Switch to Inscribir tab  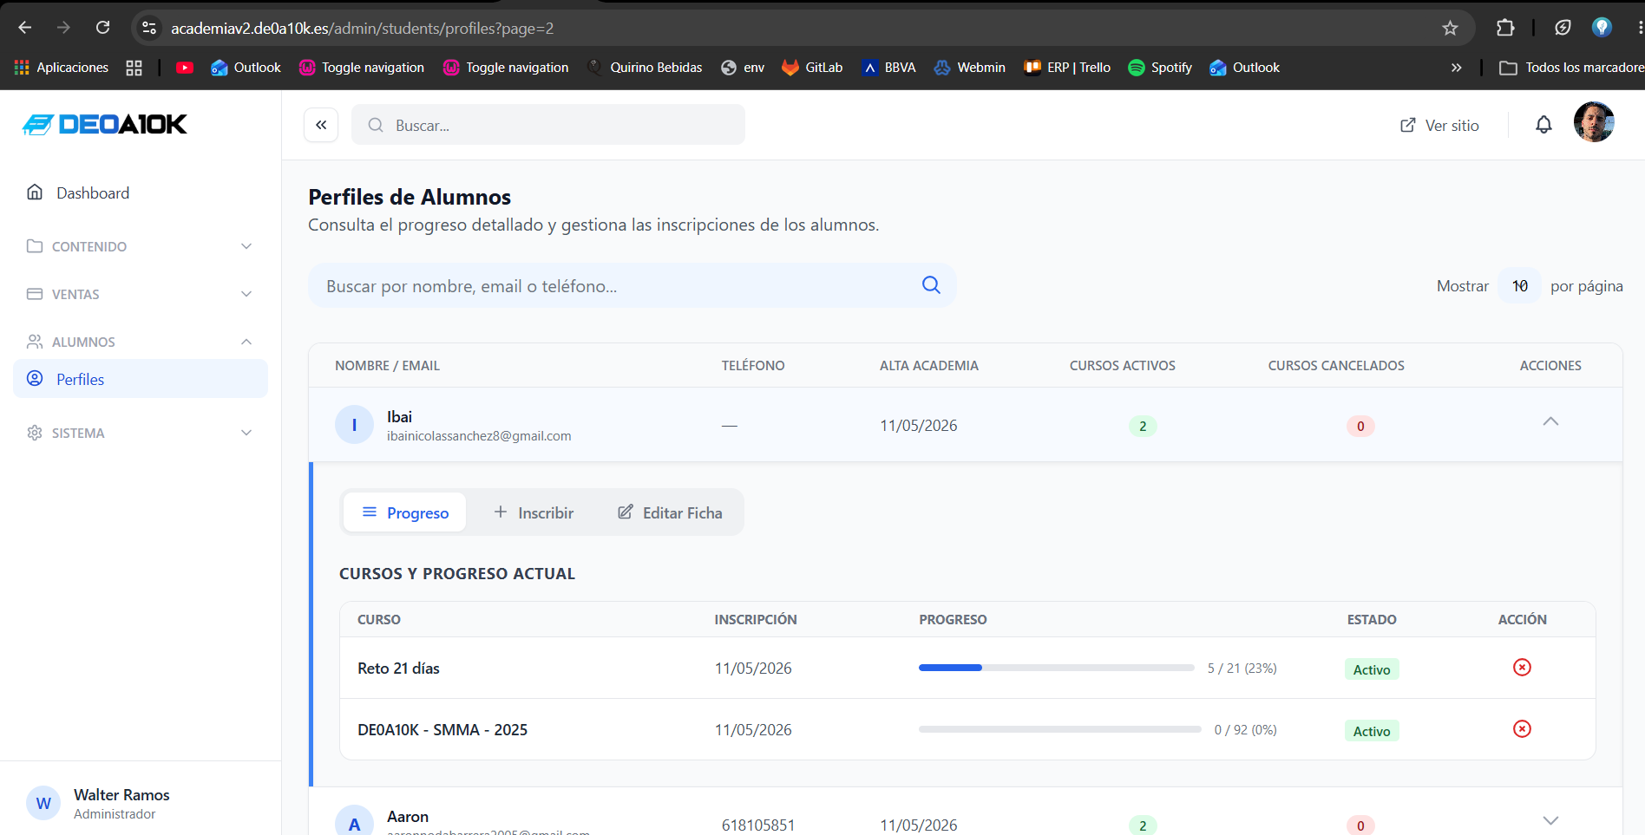[534, 512]
